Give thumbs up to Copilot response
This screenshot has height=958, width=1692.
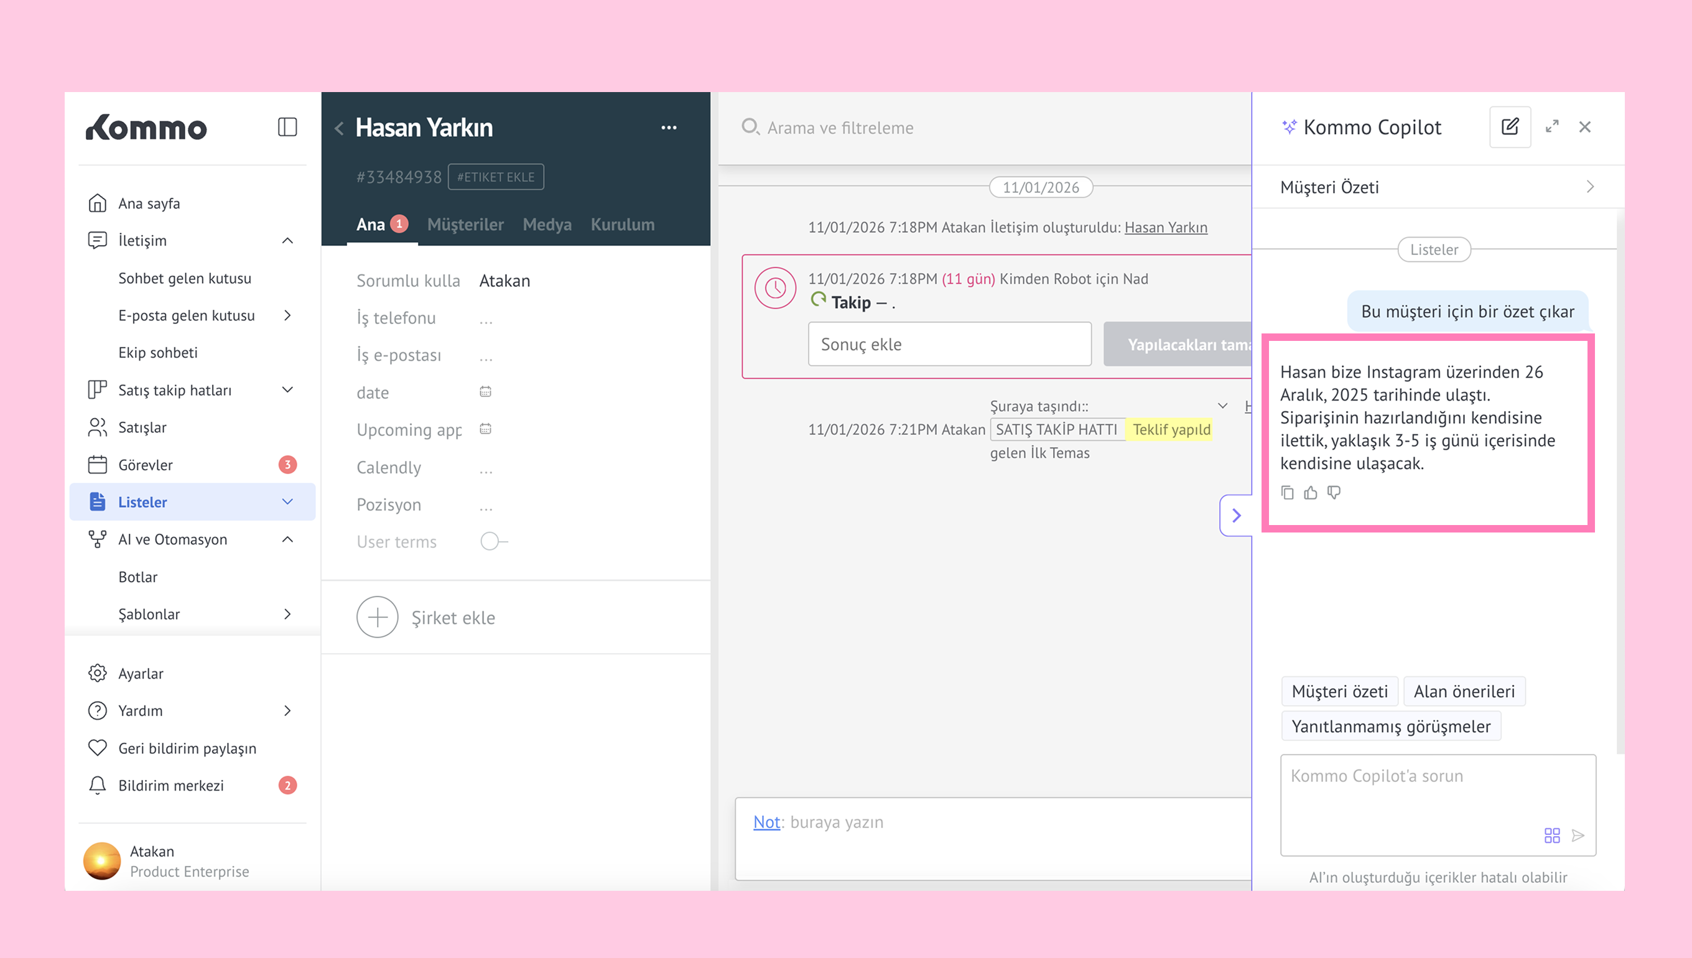(1311, 493)
